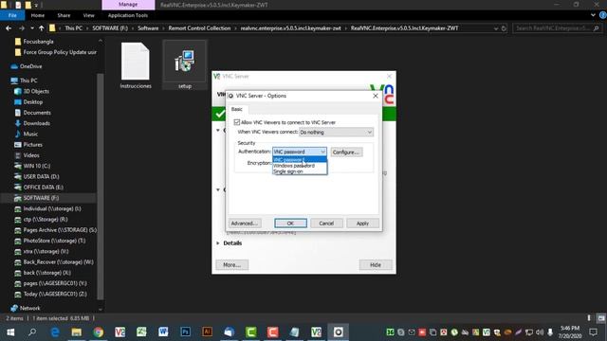Open the View ribbon tab
This screenshot has height=341, width=607.
[x=88, y=15]
